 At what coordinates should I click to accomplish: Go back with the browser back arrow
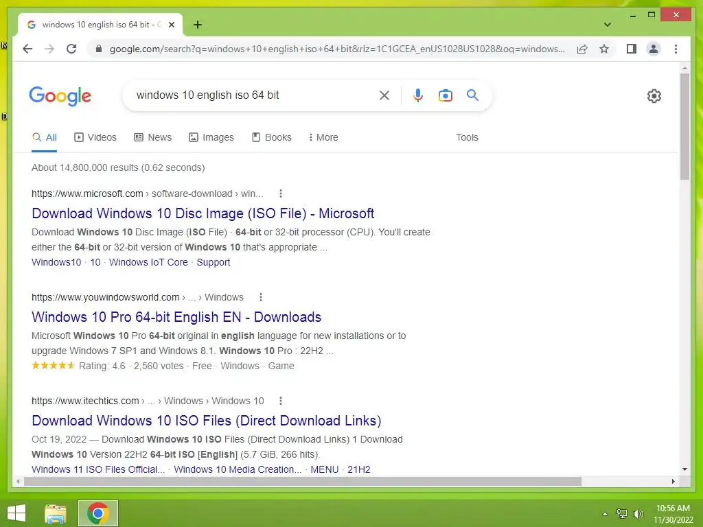[27, 49]
